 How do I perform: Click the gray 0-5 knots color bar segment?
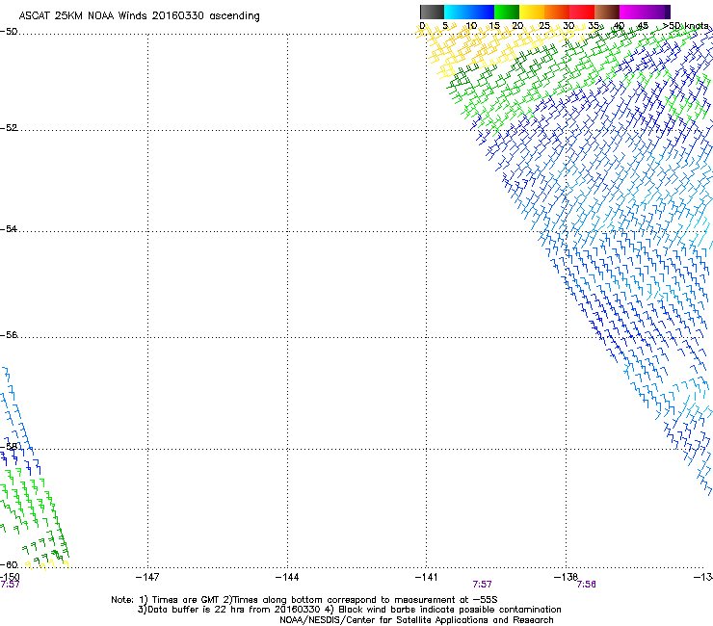[432, 12]
